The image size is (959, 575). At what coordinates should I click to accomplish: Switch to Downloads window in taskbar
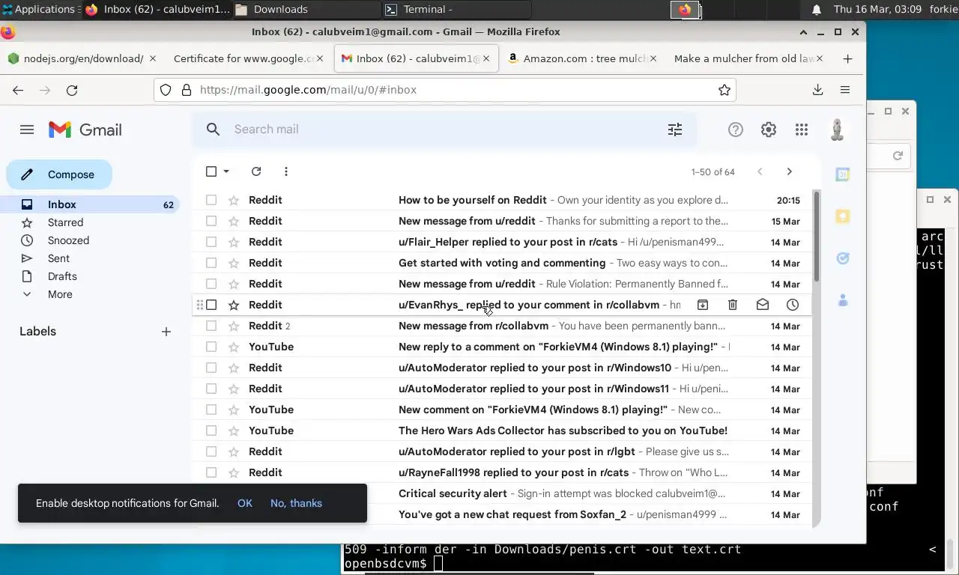coord(306,9)
